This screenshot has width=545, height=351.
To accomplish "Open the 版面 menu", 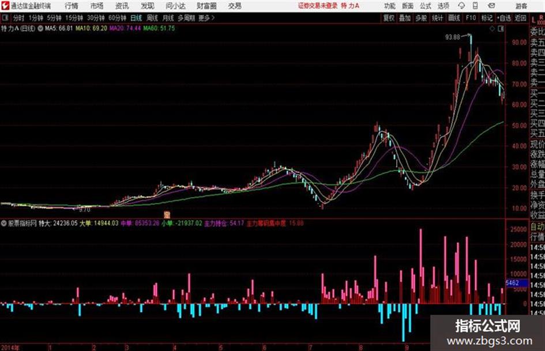I will [407, 6].
